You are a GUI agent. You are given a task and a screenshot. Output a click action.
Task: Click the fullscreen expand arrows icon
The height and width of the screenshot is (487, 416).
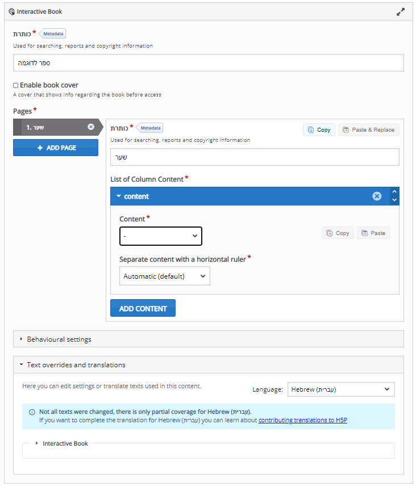click(x=401, y=12)
